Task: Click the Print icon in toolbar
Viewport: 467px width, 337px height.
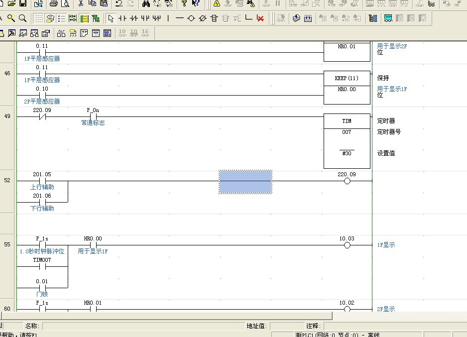Action: (54, 3)
